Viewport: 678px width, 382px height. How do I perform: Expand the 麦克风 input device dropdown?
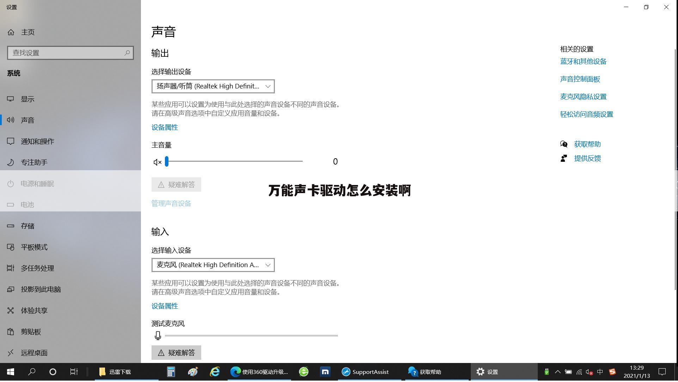pos(213,265)
